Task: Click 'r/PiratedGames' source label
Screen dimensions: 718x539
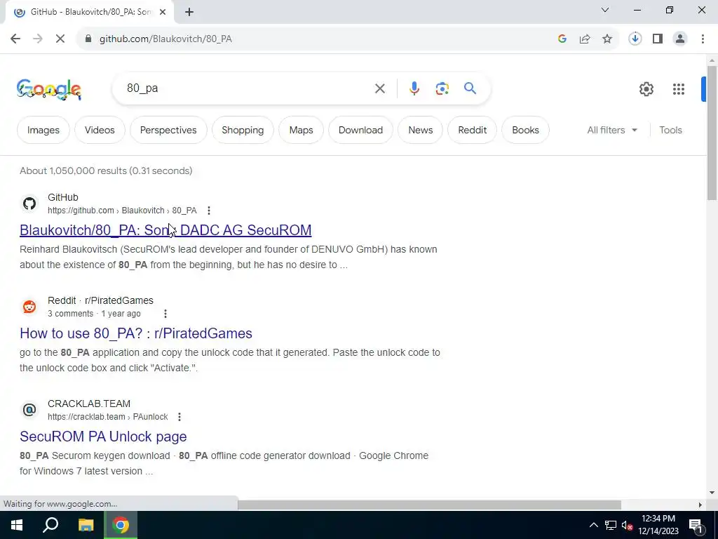Action: [x=119, y=300]
